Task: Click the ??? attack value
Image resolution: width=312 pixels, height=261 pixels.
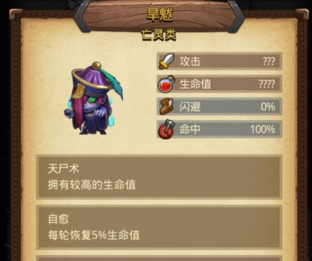Action: pyautogui.click(x=268, y=61)
